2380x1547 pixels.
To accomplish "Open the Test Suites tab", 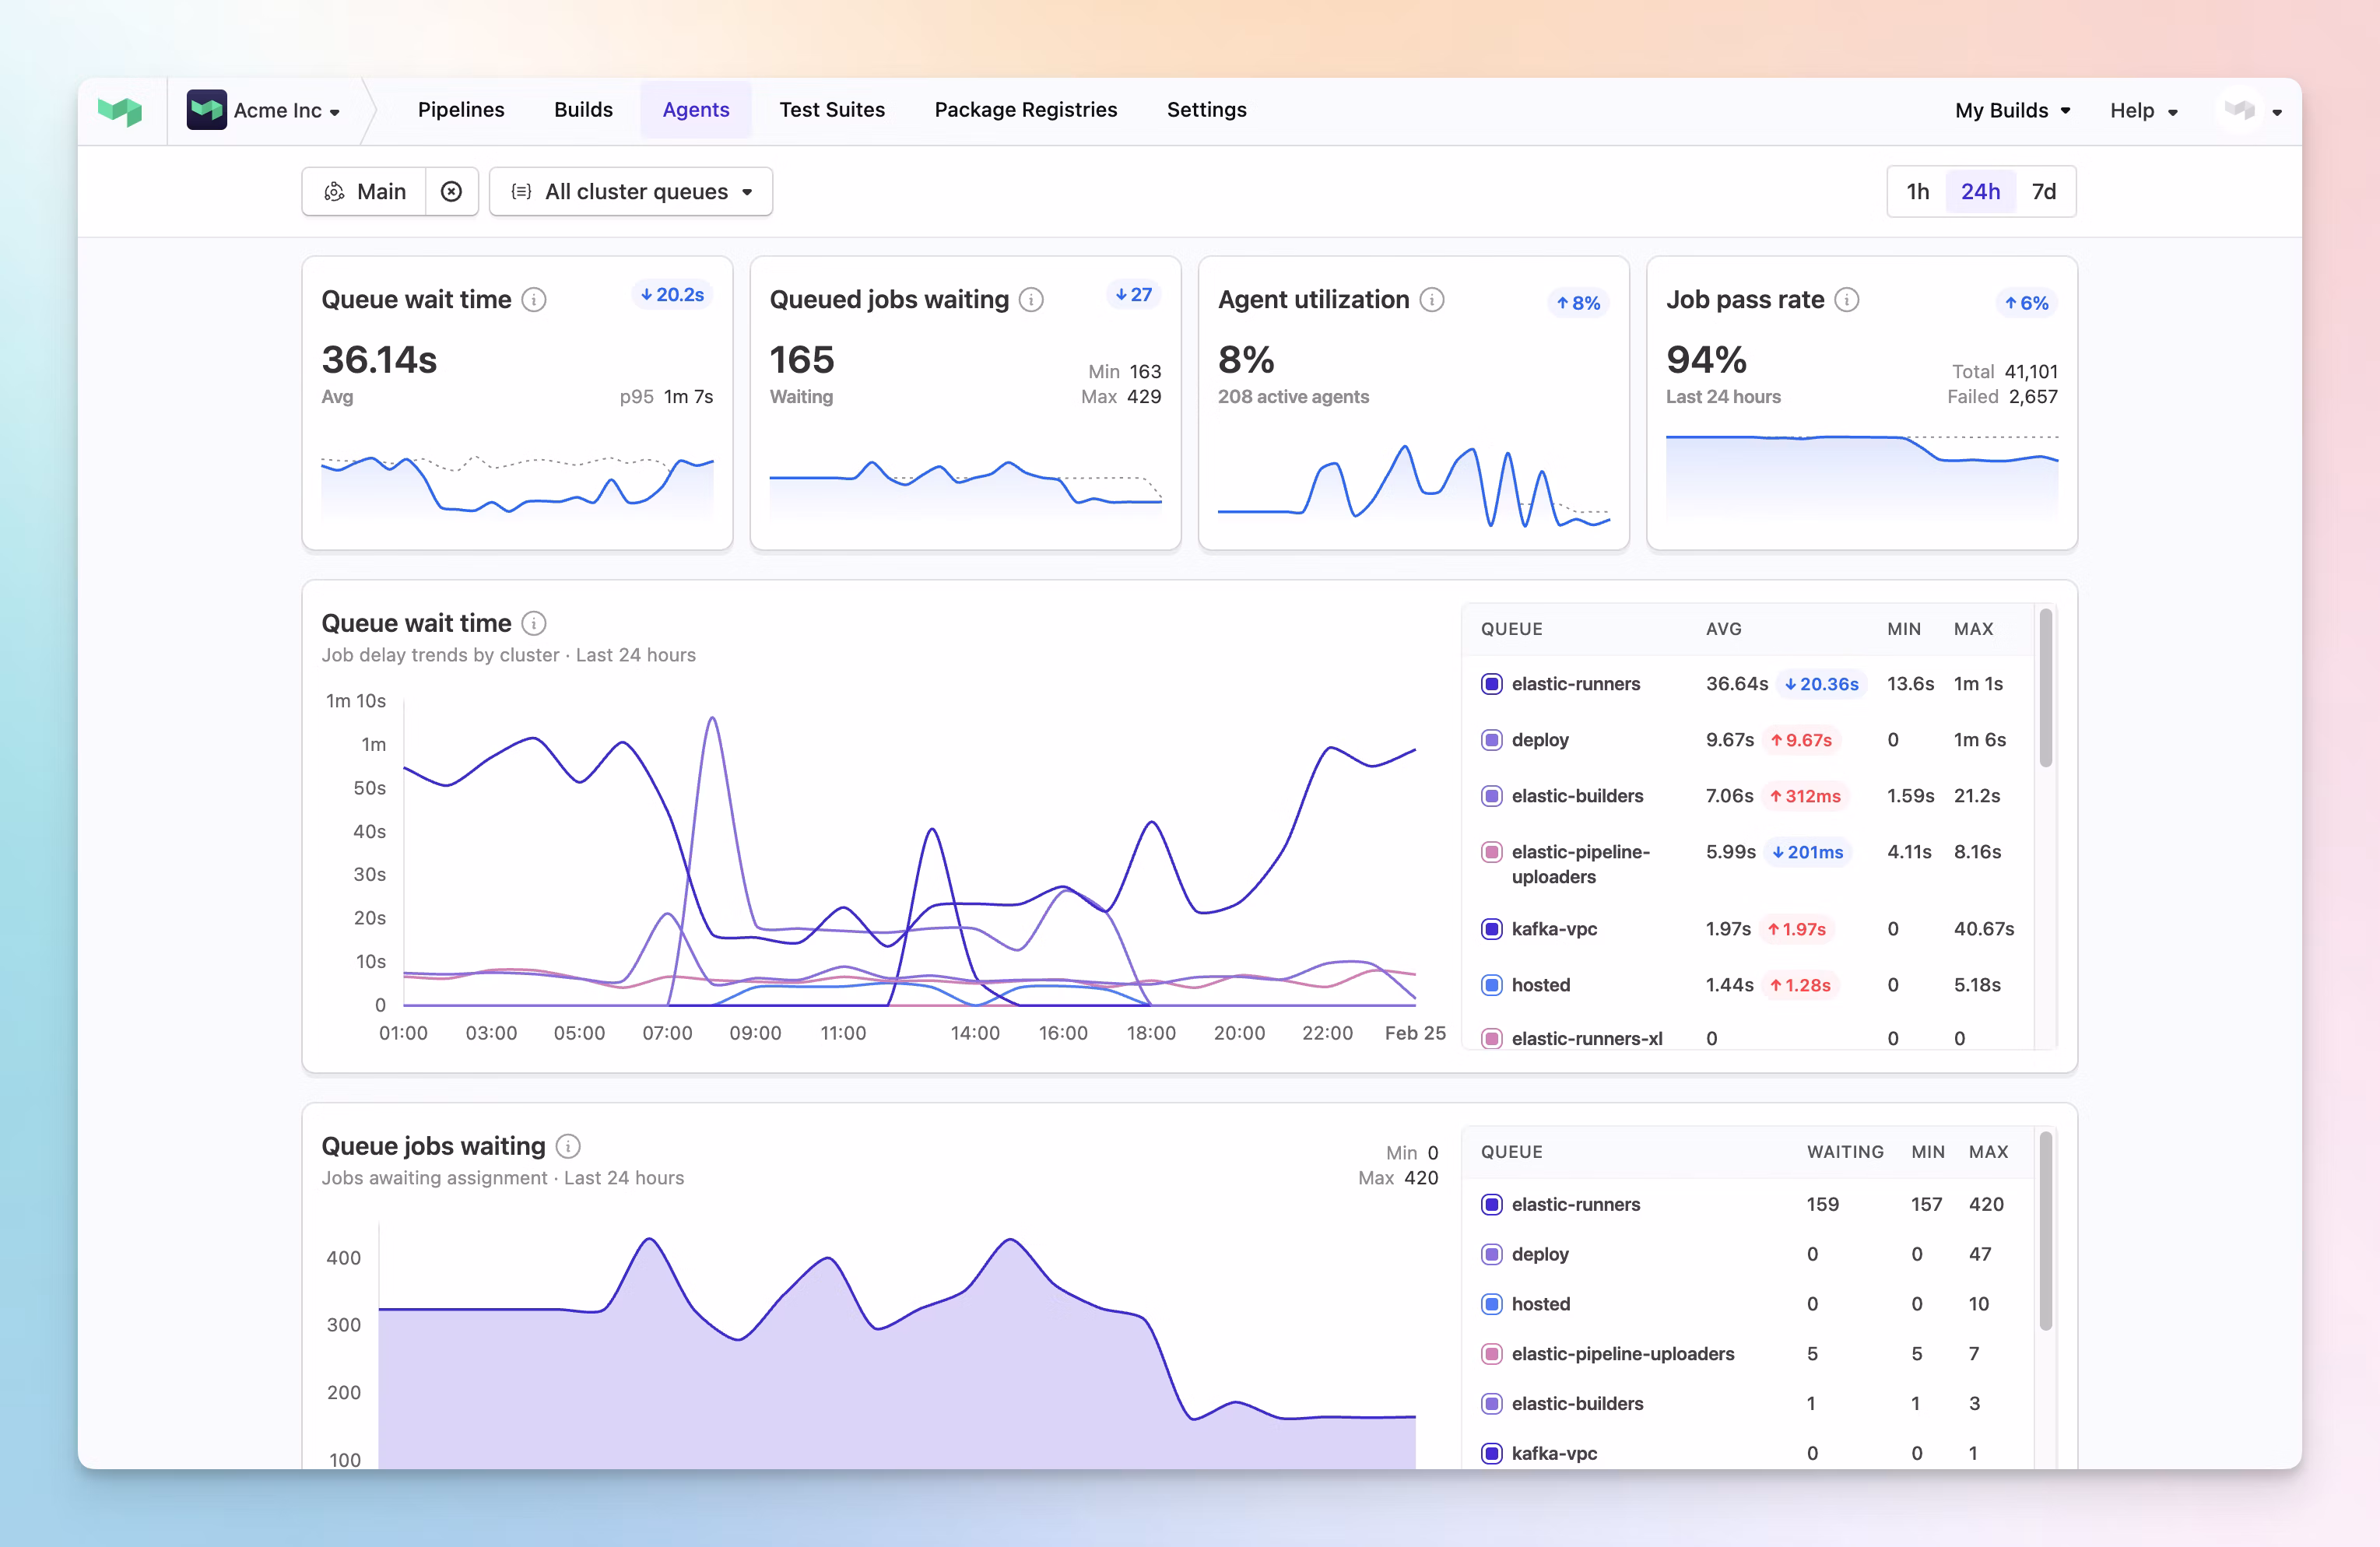I will [832, 110].
